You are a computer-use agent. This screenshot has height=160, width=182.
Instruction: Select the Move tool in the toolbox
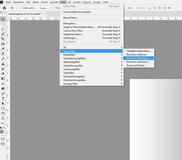pos(3,19)
